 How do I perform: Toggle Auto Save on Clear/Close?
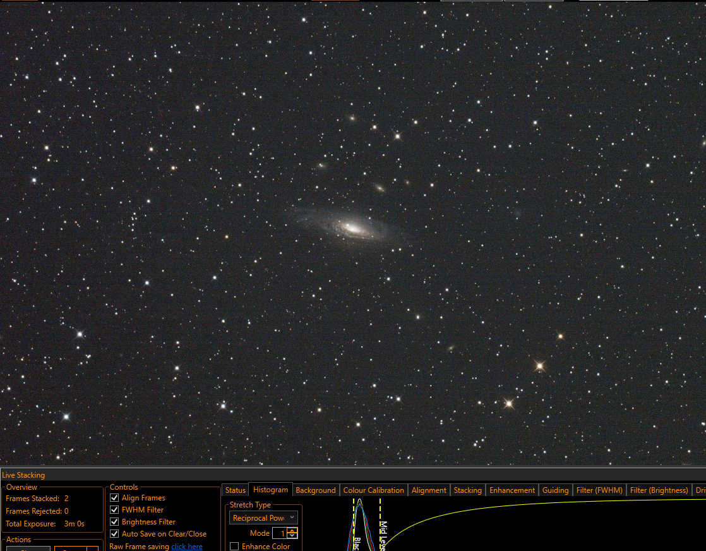click(114, 534)
